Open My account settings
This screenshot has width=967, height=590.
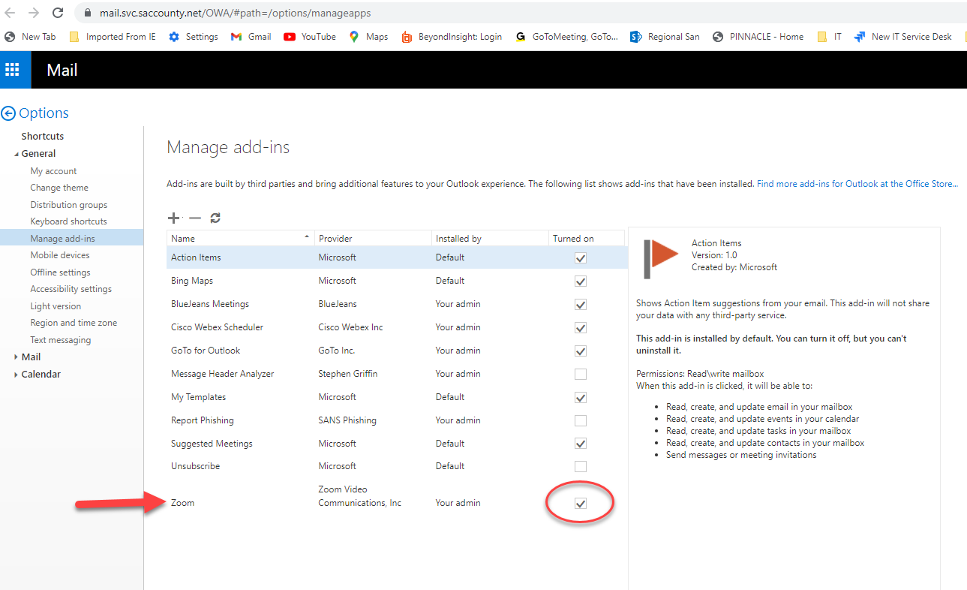[x=53, y=171]
